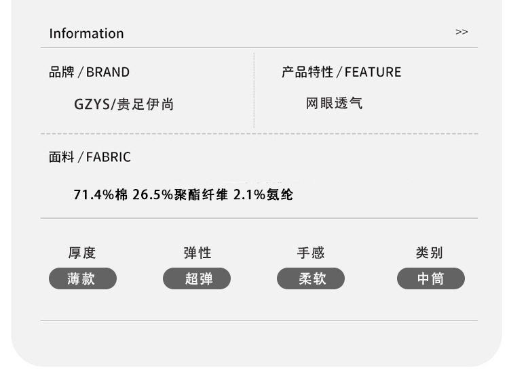Click the GZYS/贵足伊尚 brand name
Image resolution: width=509 pixels, height=374 pixels.
coord(124,104)
